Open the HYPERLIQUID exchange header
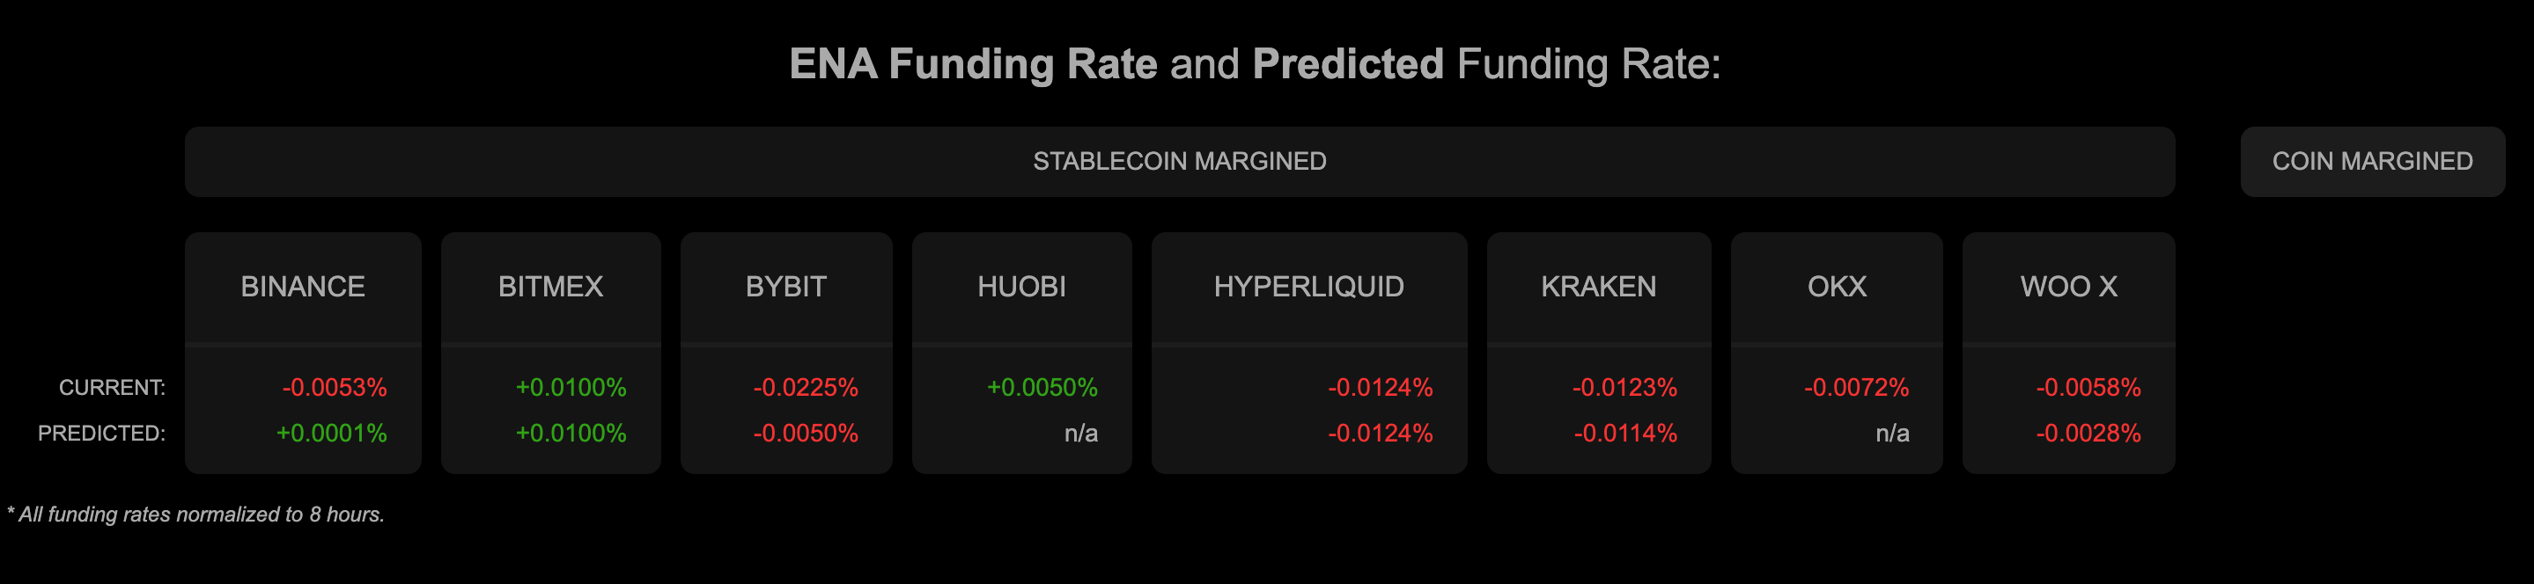 click(1309, 287)
